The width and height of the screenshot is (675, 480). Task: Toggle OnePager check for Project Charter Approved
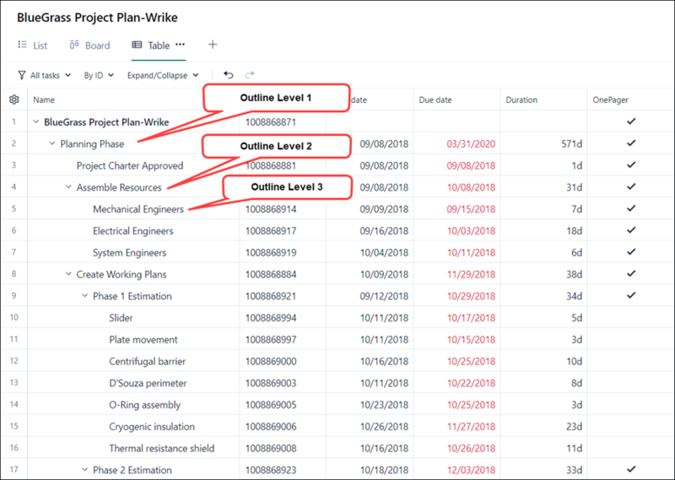coord(631,164)
